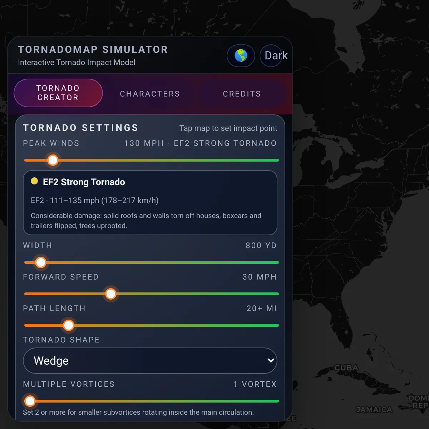Screen dimensions: 429x429
Task: Click Cuba label on the map
Action: (346, 368)
